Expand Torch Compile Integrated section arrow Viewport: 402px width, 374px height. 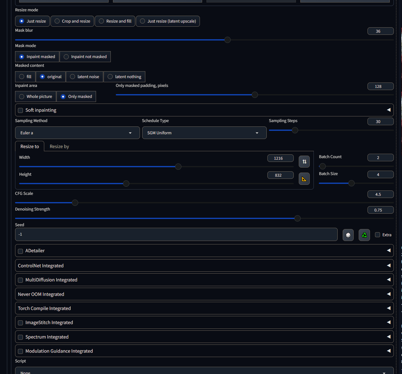[x=389, y=308]
